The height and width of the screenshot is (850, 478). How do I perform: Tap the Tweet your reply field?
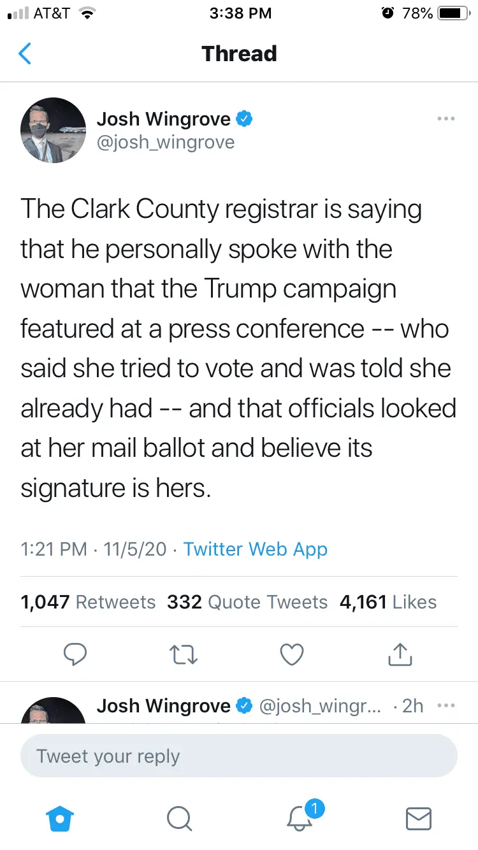click(x=239, y=756)
